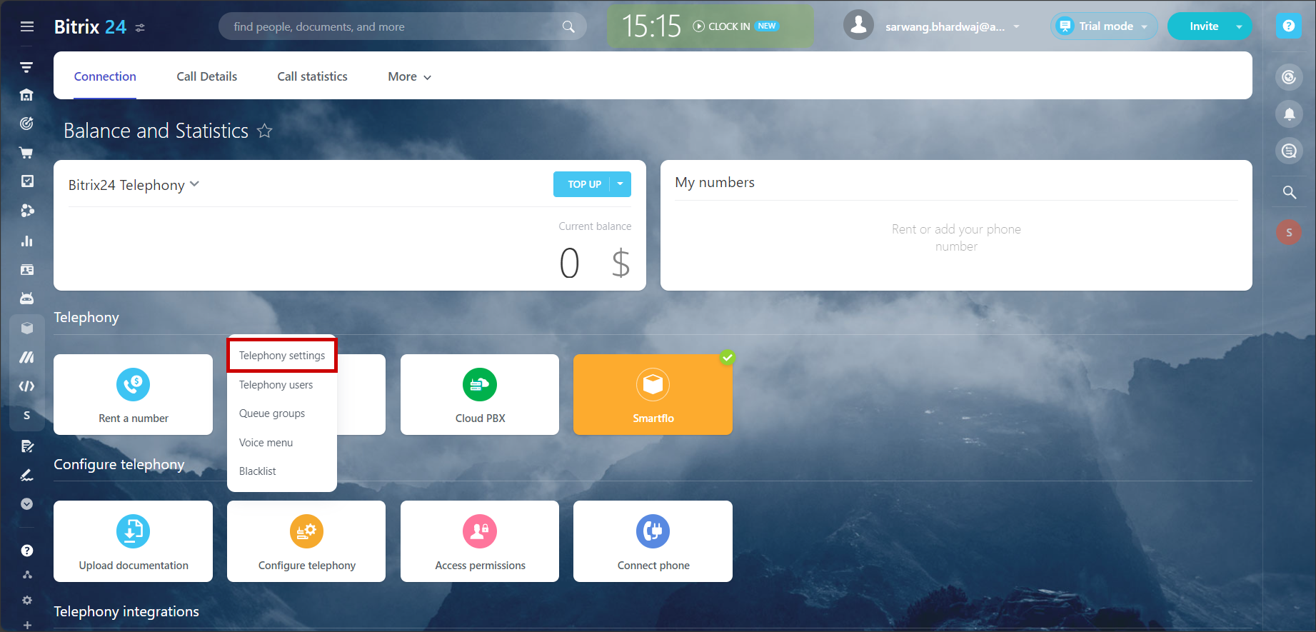This screenshot has height=632, width=1316.
Task: Expand the Trial mode dropdown
Action: pos(1145,27)
